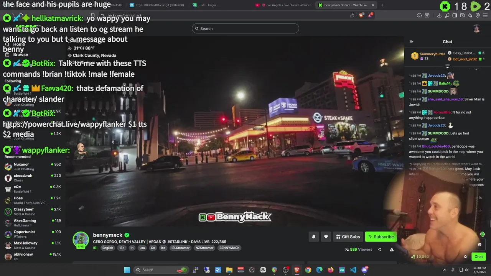Switch to the ezgif browser tab
Screen dimensions: 491x276
157,5
